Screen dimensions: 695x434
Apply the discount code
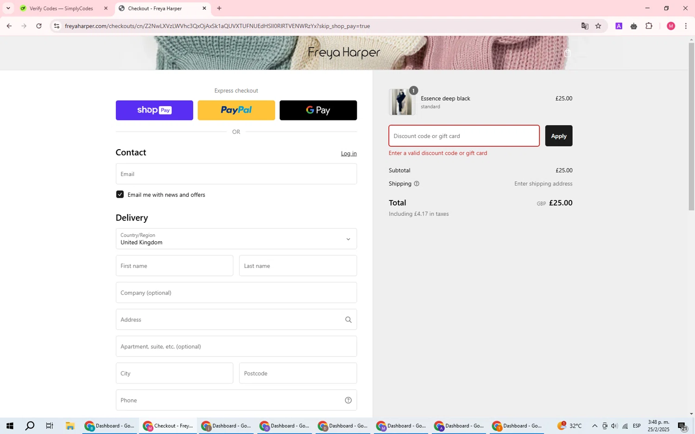pyautogui.click(x=559, y=136)
